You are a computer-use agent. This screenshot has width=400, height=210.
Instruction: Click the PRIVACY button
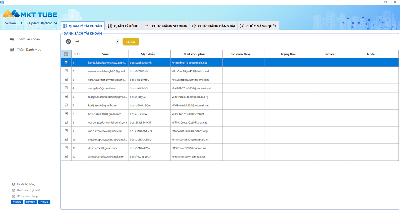click(x=30, y=202)
